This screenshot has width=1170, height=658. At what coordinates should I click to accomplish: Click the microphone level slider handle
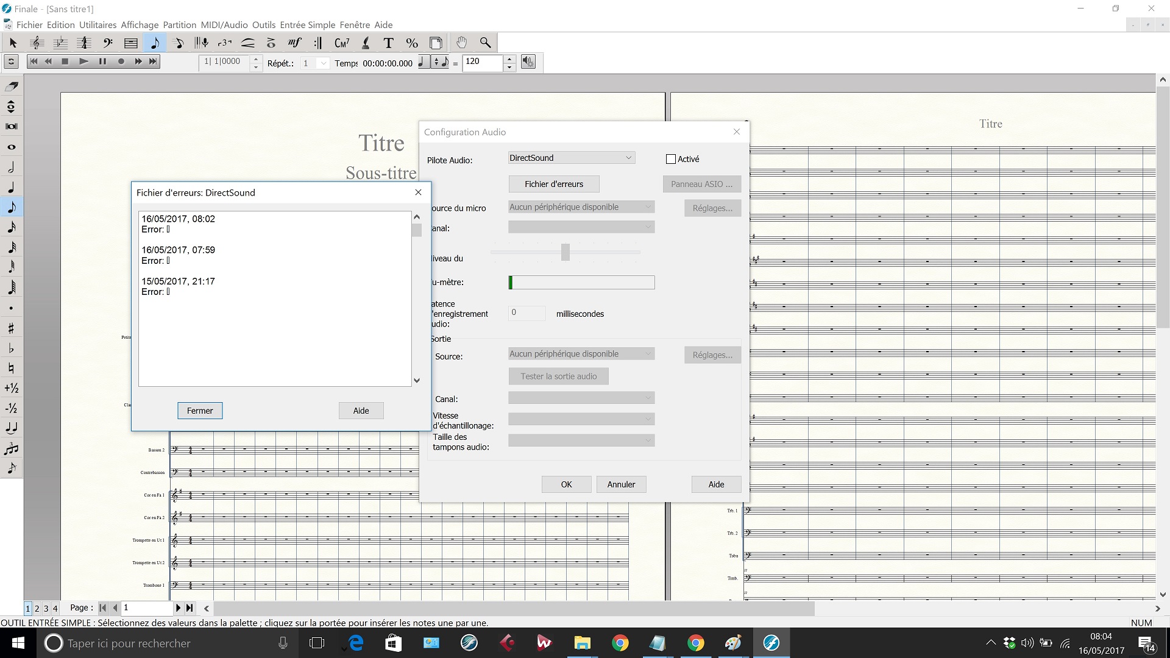click(x=565, y=252)
